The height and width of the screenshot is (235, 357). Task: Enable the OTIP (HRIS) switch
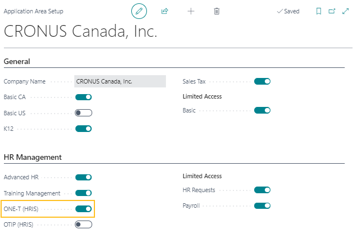coord(84,224)
